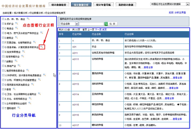
Task: Click magnifier icon next to E建筑业
Action: (17, 38)
